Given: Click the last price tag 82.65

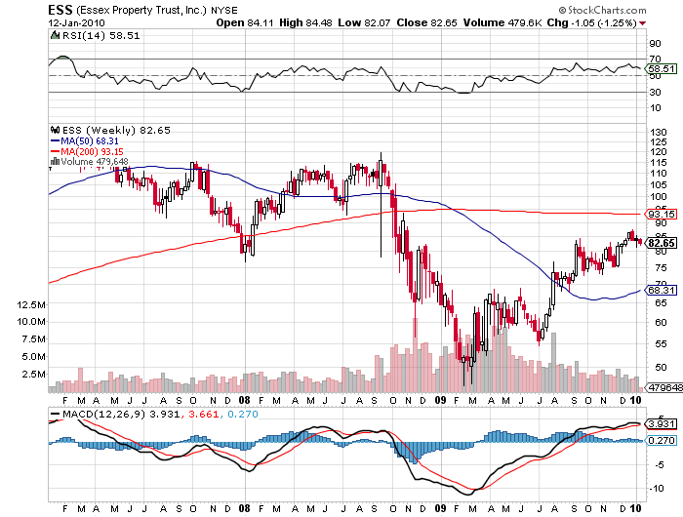Looking at the screenshot, I should point(662,243).
